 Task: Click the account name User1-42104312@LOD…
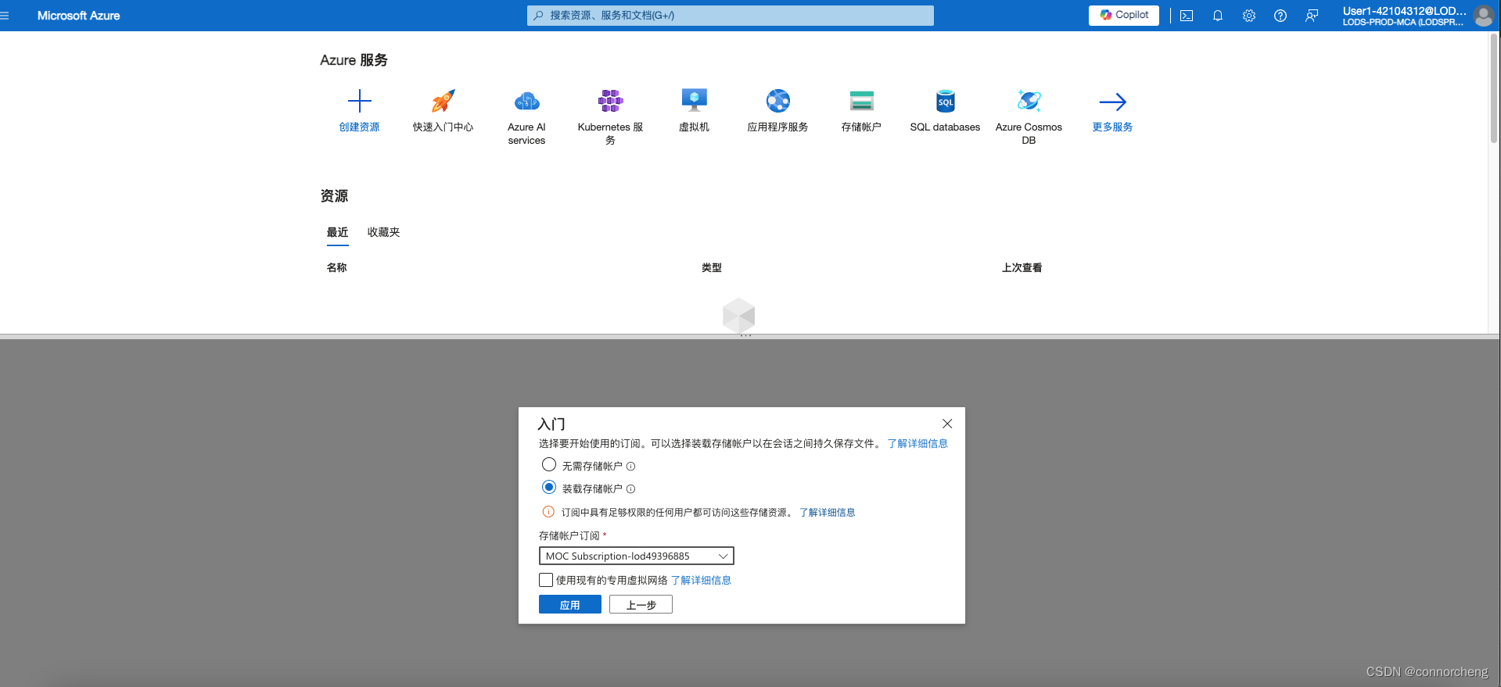pos(1403,11)
